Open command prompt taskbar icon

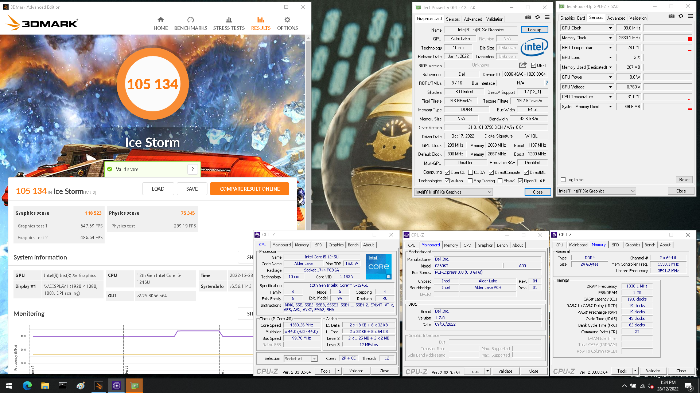point(63,386)
